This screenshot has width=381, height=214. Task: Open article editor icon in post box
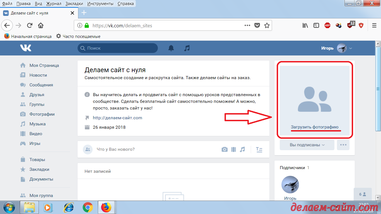pos(259,149)
